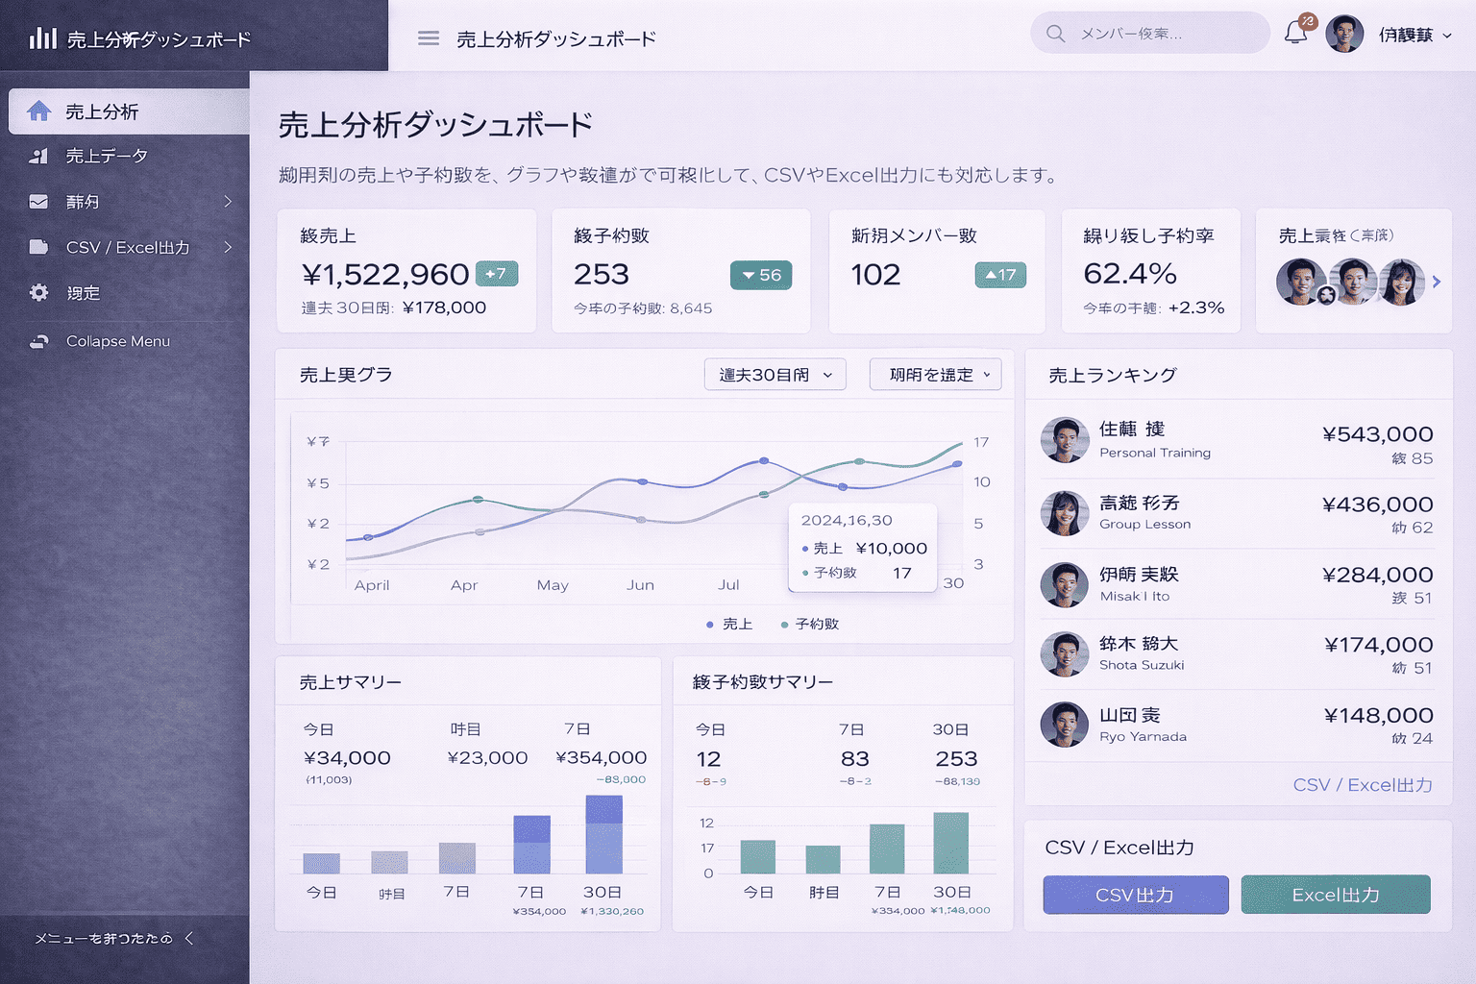Click the settings gear icon in sidebar

[x=38, y=293]
